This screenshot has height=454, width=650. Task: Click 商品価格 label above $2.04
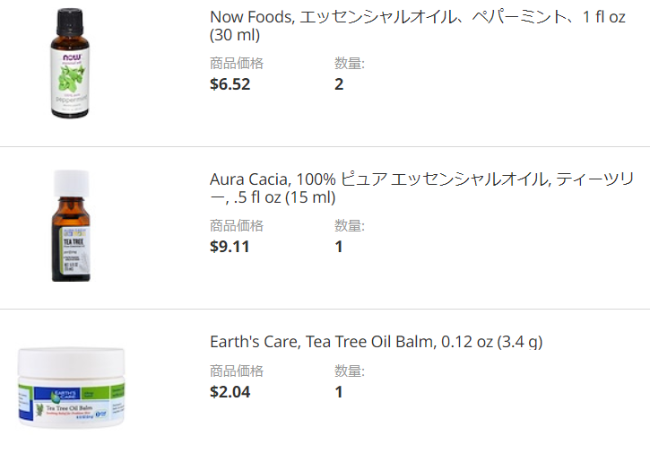click(x=237, y=371)
